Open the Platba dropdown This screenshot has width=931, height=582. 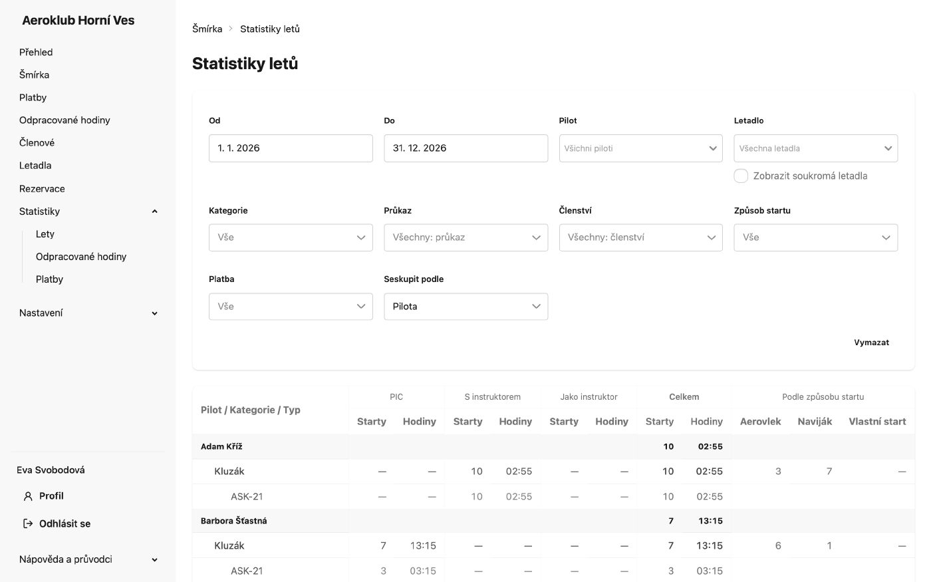(x=291, y=307)
